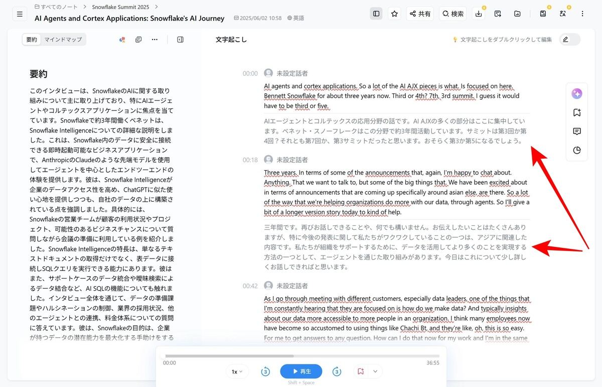
Task: Click the 文字起こし transcript heading
Action: pyautogui.click(x=231, y=39)
